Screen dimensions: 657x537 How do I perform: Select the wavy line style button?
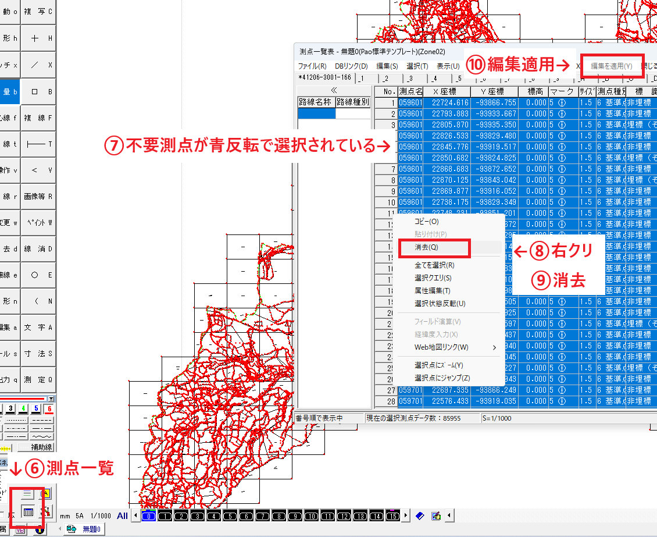click(x=42, y=436)
